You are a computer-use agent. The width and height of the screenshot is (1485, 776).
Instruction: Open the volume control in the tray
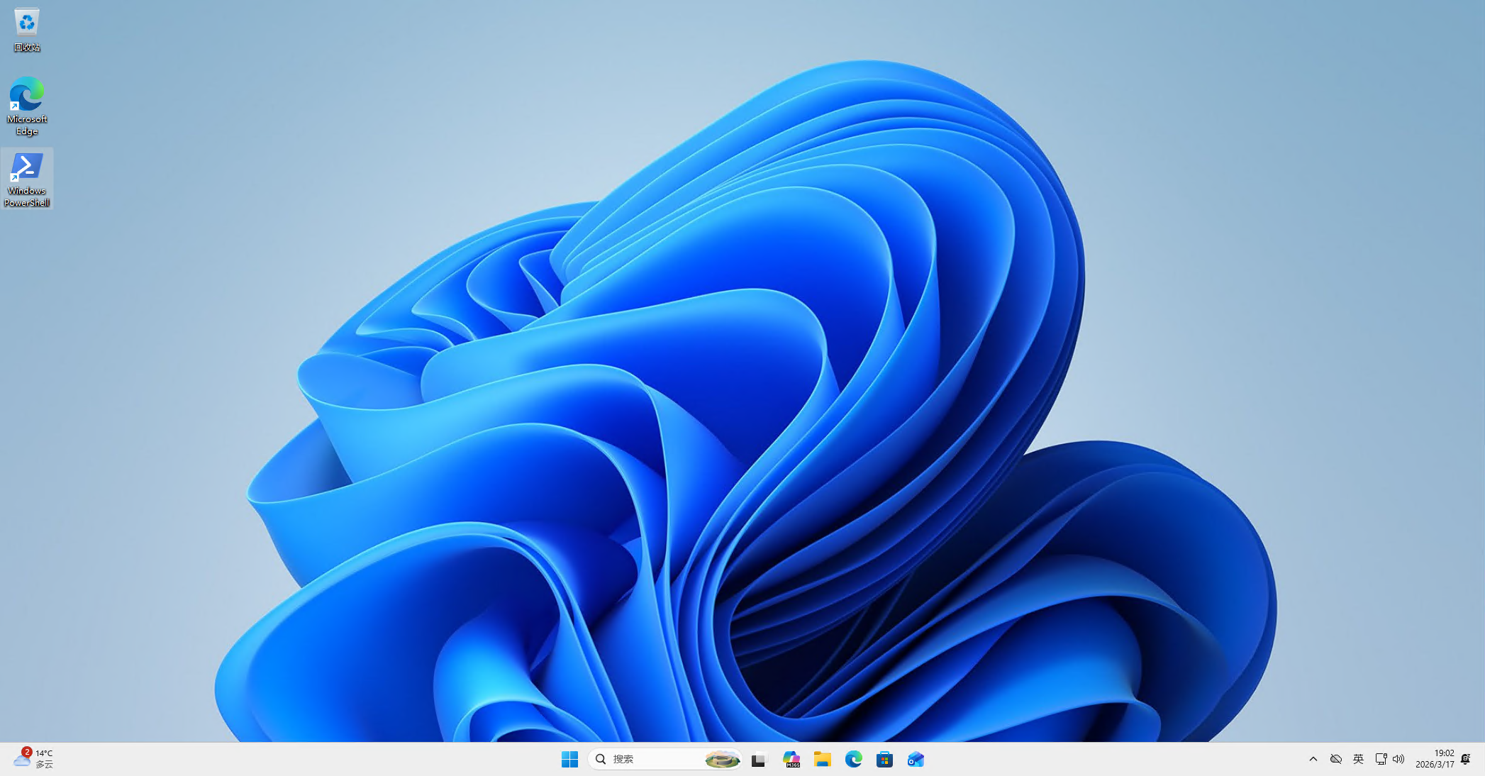tap(1399, 758)
